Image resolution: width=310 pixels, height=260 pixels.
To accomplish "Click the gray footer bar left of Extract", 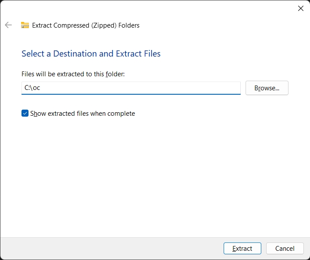I will pos(110,248).
